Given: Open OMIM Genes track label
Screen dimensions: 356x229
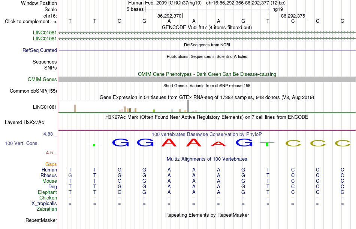Looking at the screenshot, I should point(42,80).
